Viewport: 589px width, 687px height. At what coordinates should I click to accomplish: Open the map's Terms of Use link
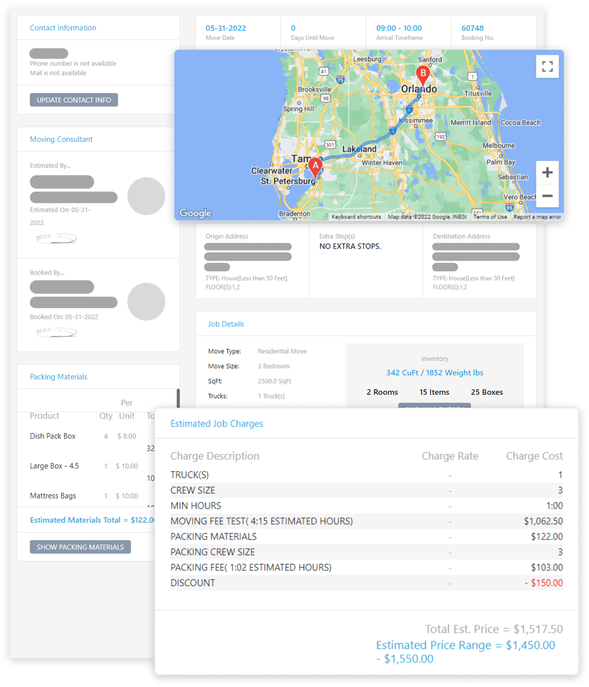point(490,216)
